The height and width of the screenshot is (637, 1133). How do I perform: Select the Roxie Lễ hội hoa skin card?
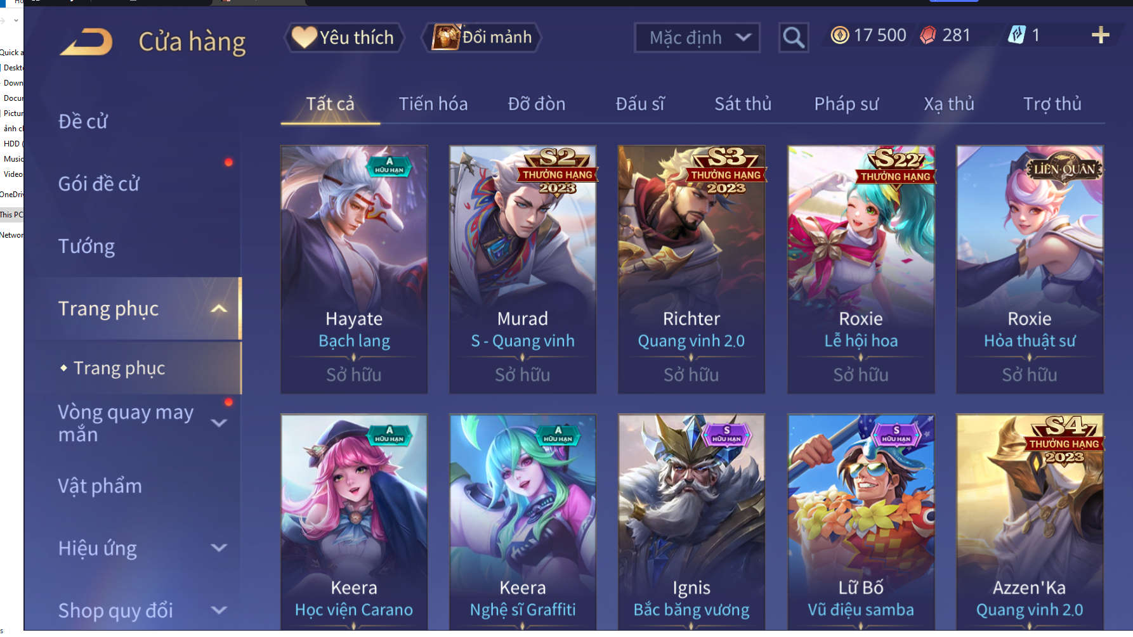861,269
